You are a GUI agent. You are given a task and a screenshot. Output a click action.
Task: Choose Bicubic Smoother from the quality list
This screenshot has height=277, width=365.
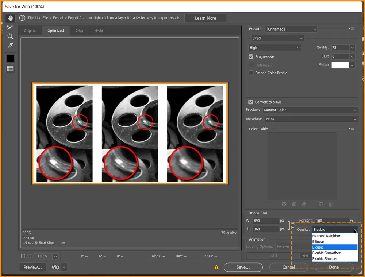[326, 253]
